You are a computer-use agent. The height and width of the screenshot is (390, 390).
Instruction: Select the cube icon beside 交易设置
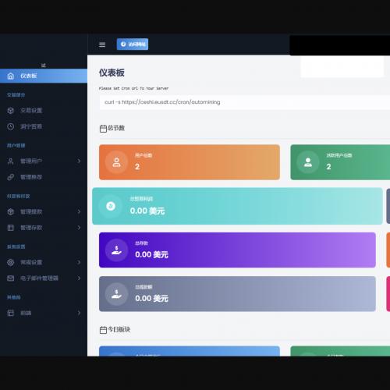(x=11, y=111)
